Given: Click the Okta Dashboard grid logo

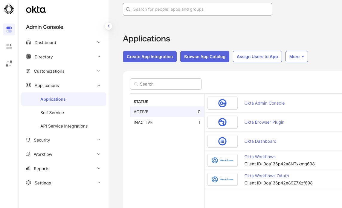Looking at the screenshot, I should tap(222, 141).
